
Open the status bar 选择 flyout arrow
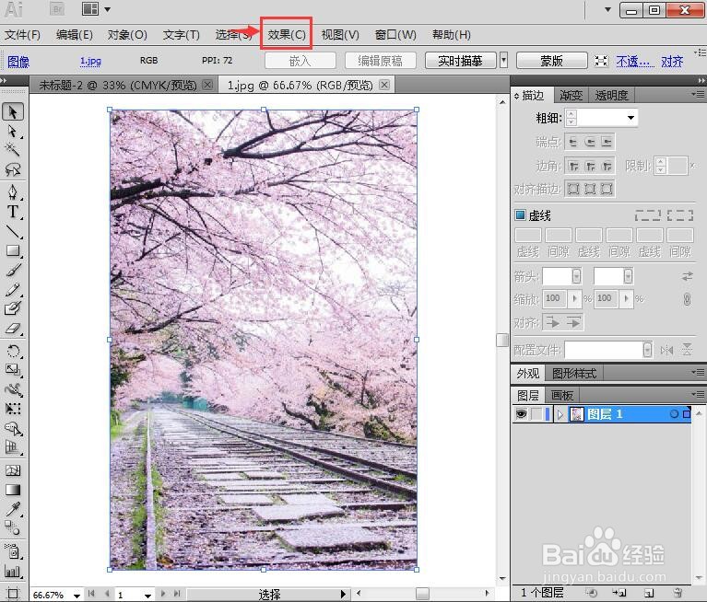[343, 595]
